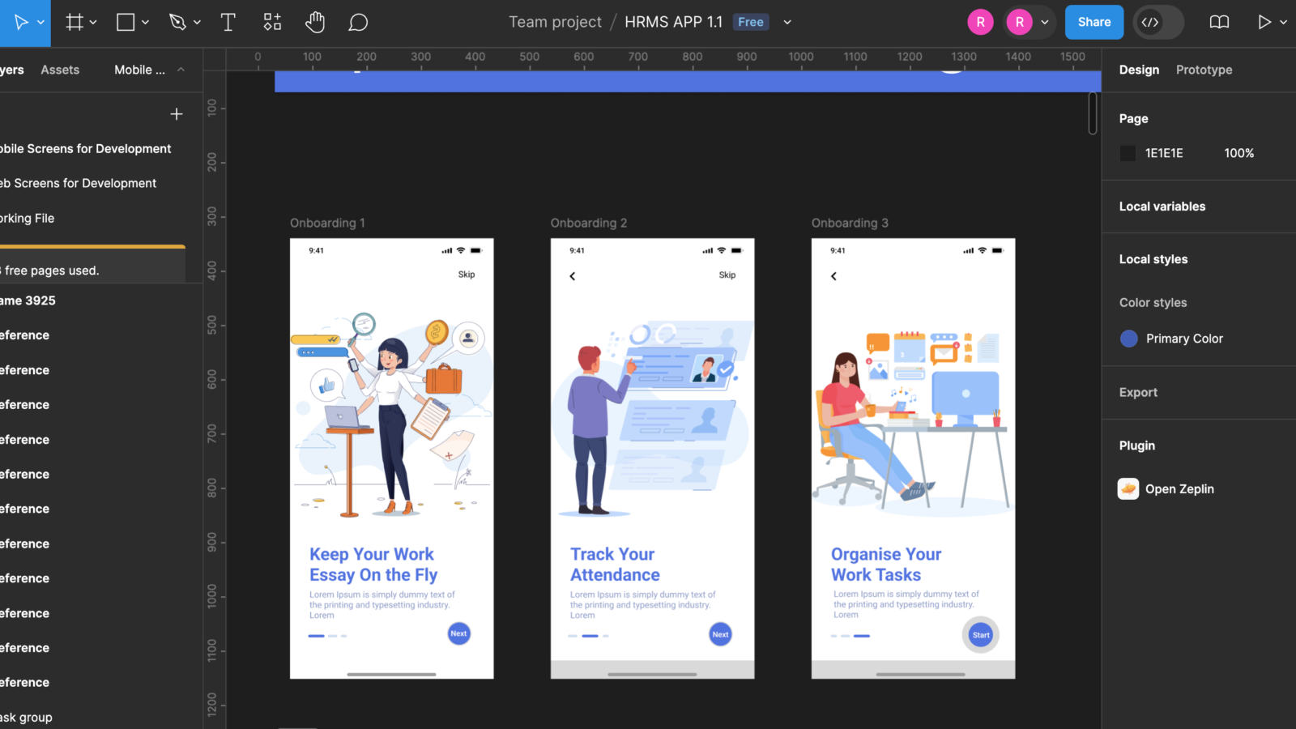
Task: Click the page background color swatch
Action: [1128, 153]
